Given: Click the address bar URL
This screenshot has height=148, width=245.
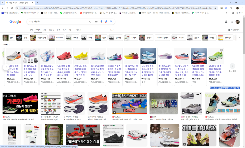Looking at the screenshot, I should [116, 8].
